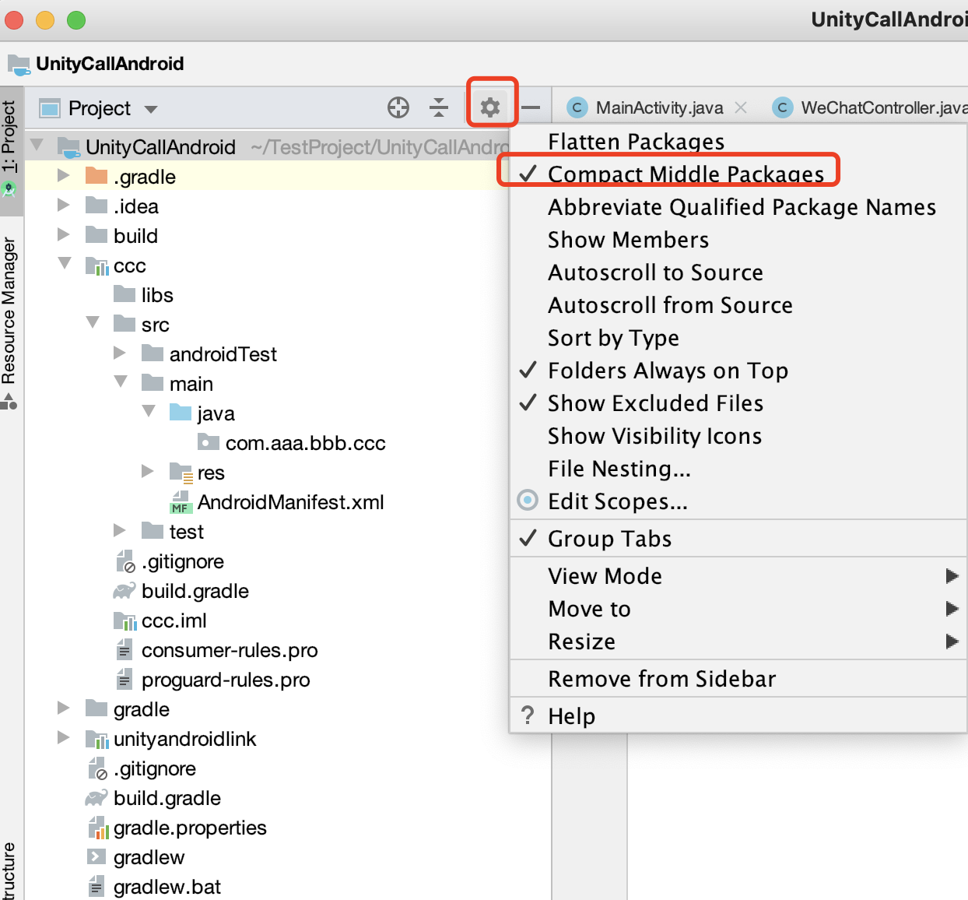Toggle Sort by Type option

click(x=738, y=337)
